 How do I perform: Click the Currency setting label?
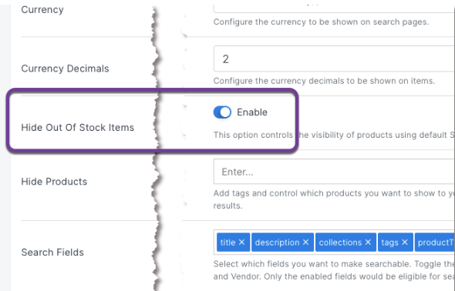pos(42,9)
